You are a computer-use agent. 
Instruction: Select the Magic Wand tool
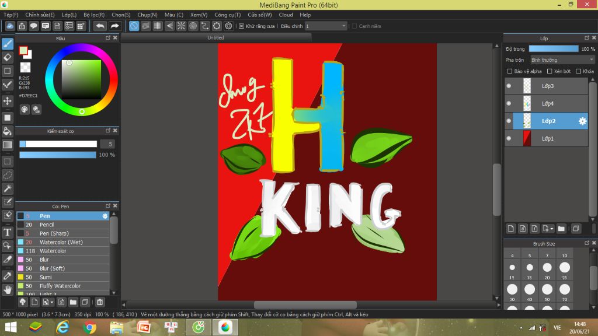(x=8, y=188)
